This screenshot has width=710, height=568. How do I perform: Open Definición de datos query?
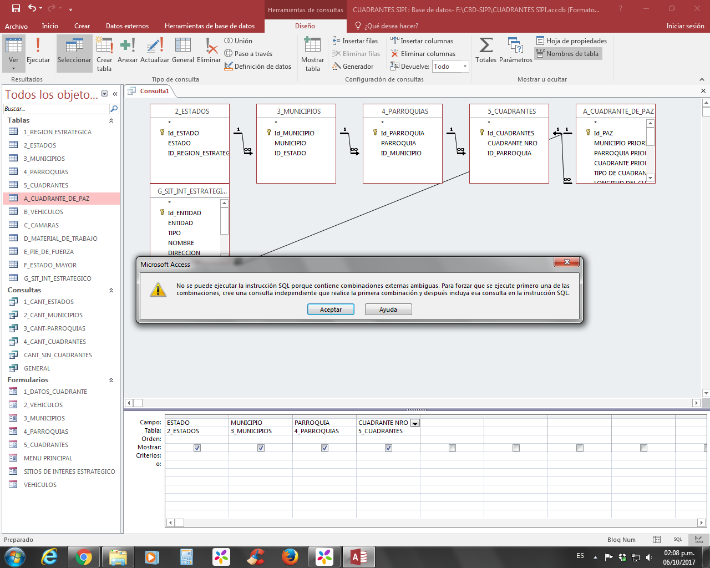click(258, 67)
